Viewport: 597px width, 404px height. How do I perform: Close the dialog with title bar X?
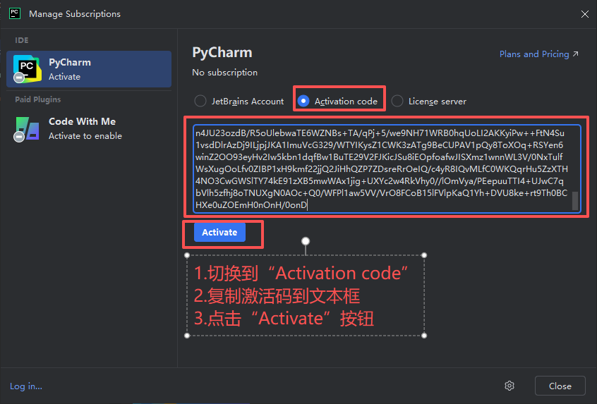pyautogui.click(x=584, y=13)
